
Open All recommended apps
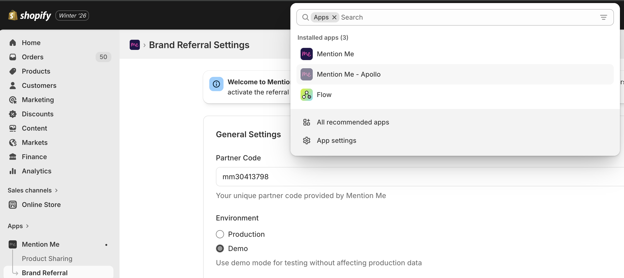click(353, 122)
